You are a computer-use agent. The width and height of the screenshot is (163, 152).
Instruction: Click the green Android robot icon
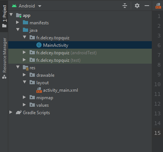point(14,6)
